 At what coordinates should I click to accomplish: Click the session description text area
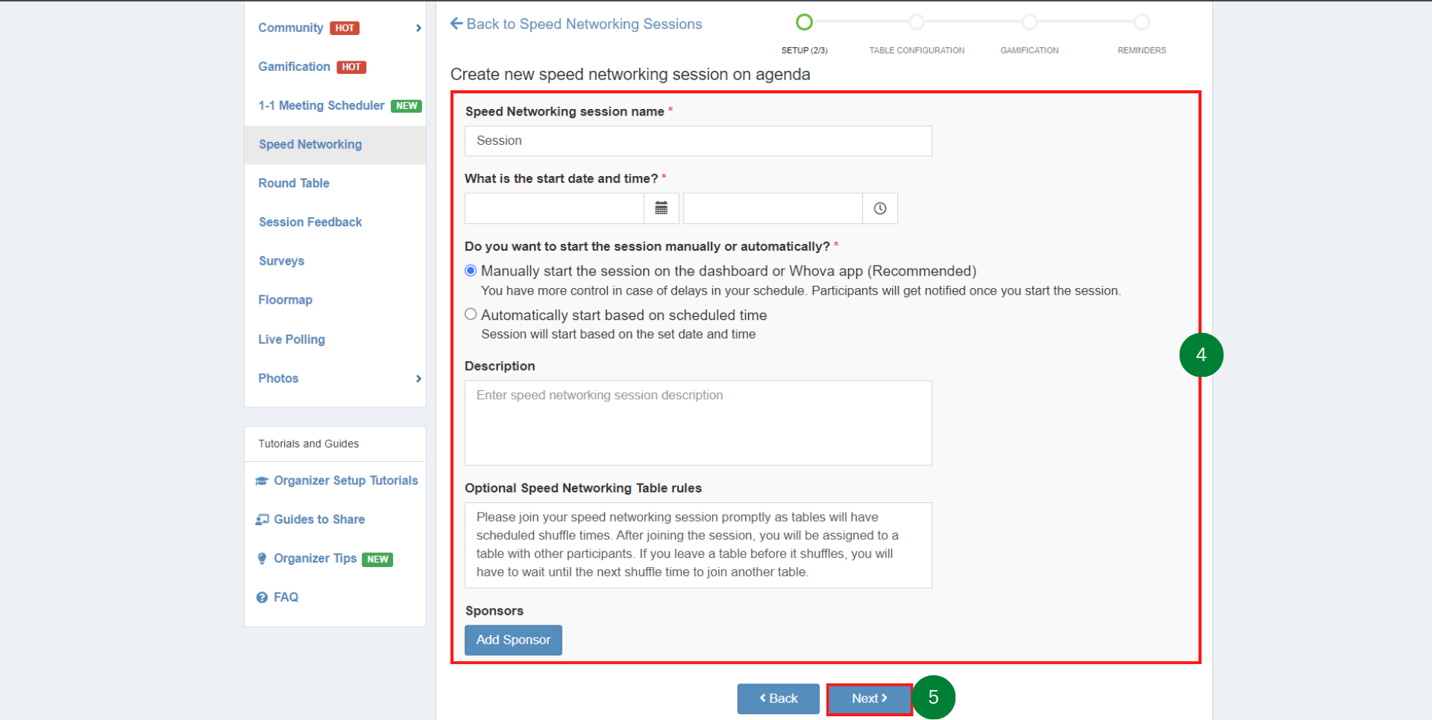tap(697, 422)
